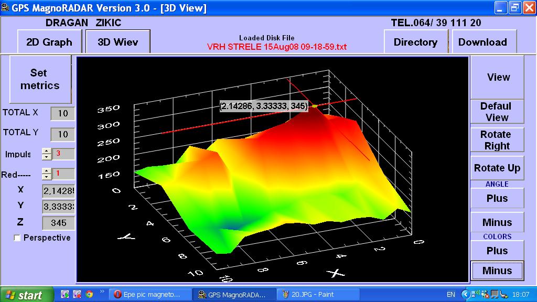
Task: Click Rotate Up
Action: click(497, 168)
